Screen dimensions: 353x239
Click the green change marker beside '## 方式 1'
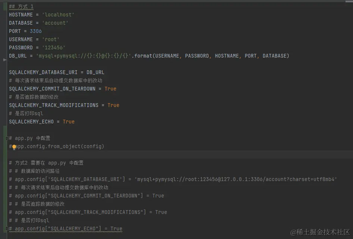click(x=5, y=6)
